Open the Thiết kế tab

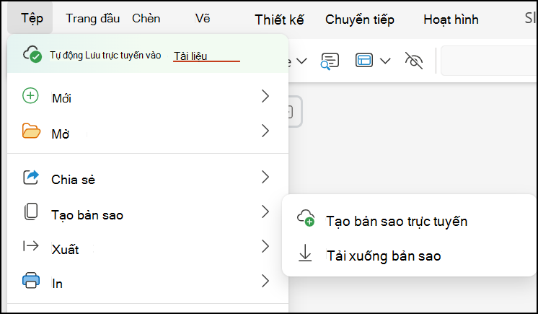pyautogui.click(x=279, y=19)
